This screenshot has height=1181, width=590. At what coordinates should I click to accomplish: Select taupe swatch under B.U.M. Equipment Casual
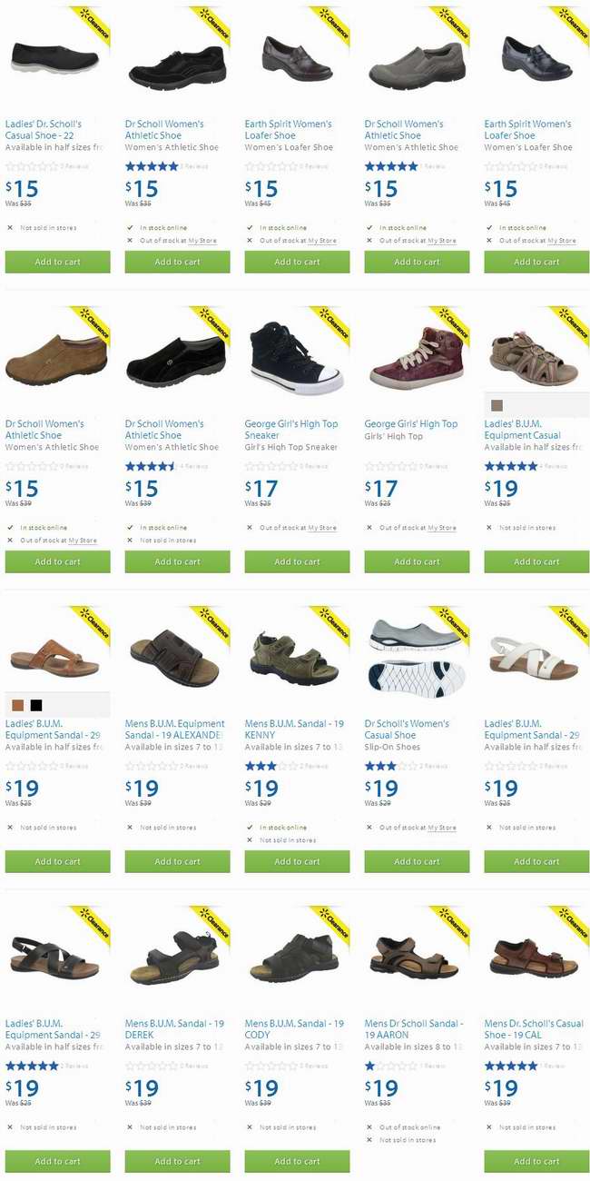tap(497, 405)
